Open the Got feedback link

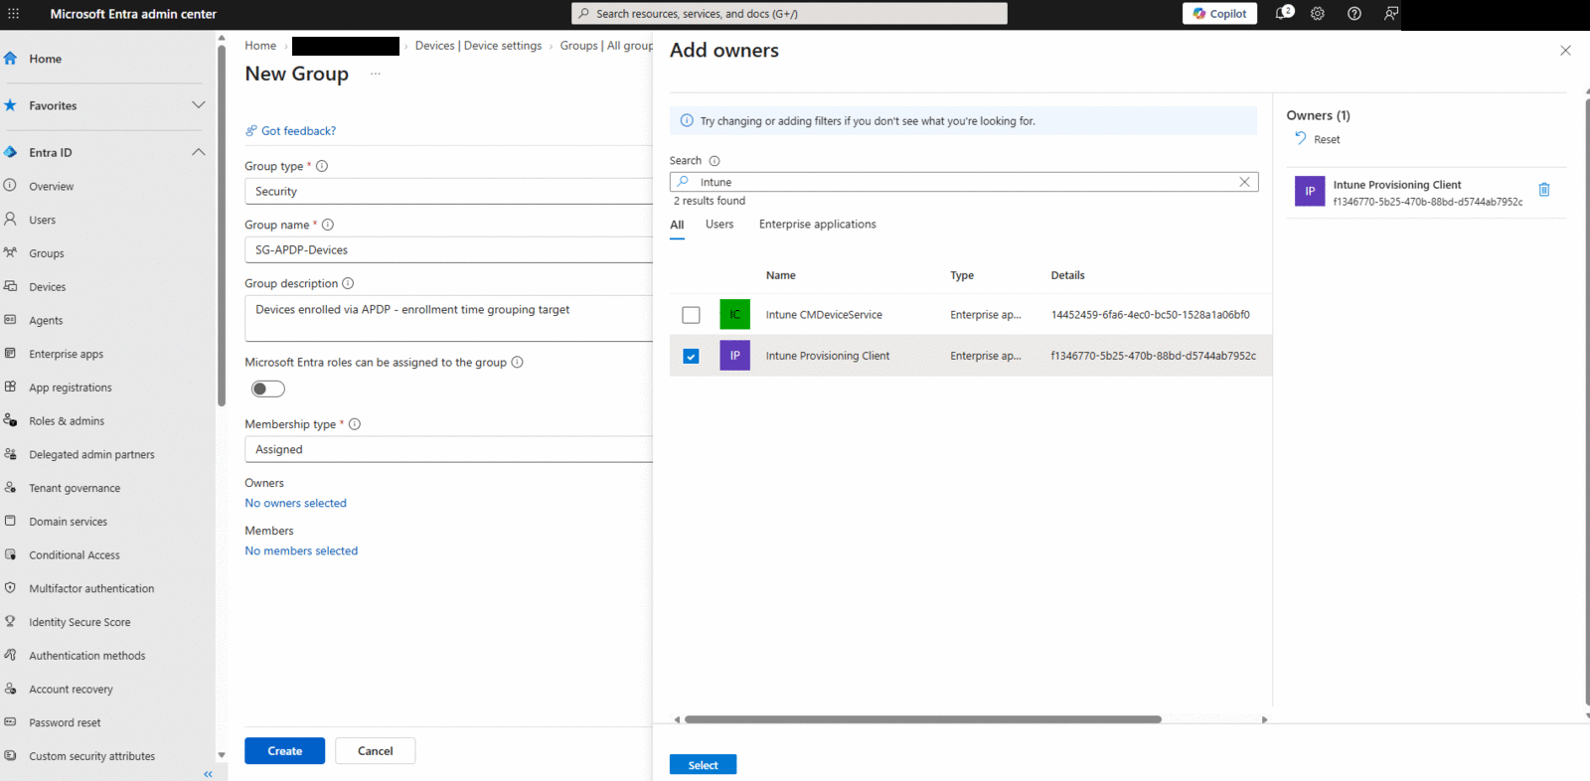click(x=298, y=131)
